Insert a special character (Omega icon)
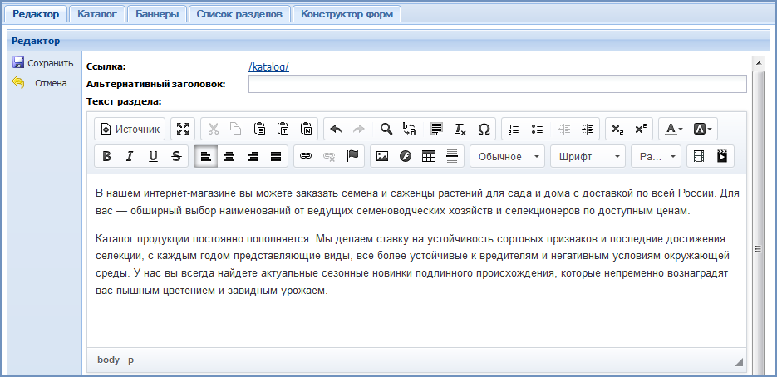777x377 pixels. pyautogui.click(x=484, y=129)
